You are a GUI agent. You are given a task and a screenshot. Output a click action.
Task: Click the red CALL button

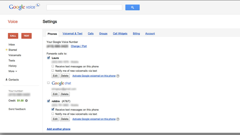13,36
